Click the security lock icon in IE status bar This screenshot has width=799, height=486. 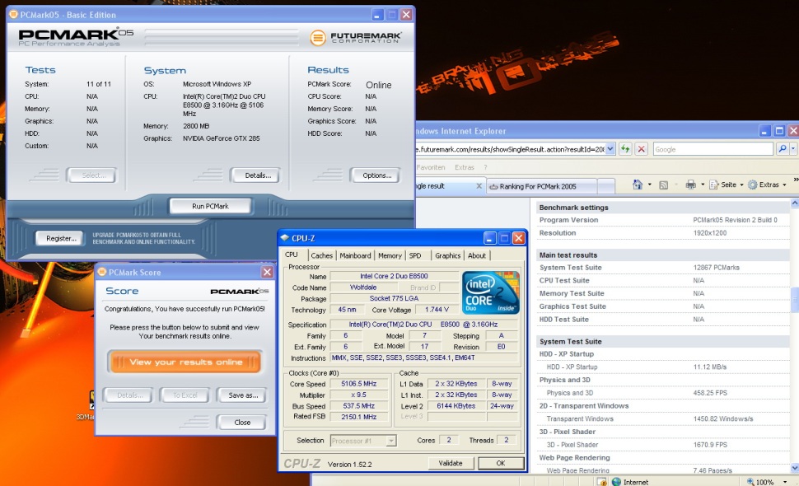click(602, 481)
